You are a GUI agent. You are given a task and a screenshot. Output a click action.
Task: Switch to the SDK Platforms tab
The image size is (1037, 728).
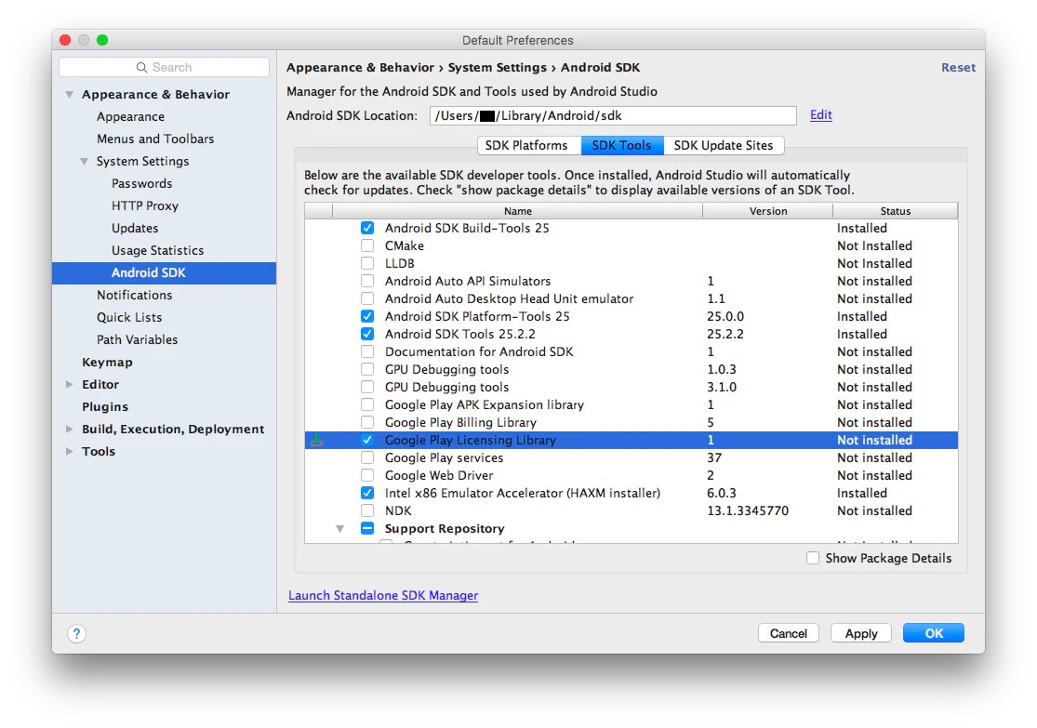(526, 145)
